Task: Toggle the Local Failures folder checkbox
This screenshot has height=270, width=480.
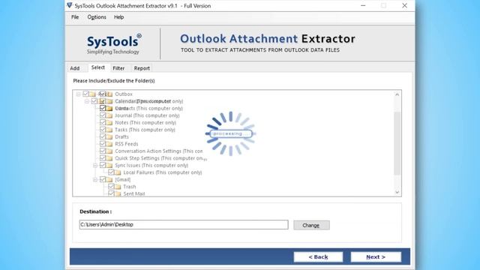Action: tap(111, 172)
